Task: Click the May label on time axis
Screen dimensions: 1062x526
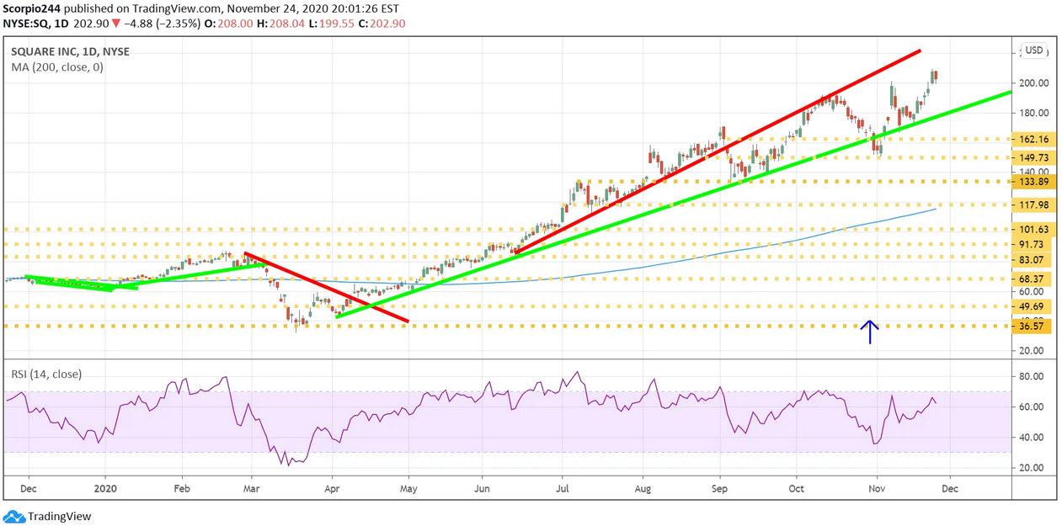Action: 408,487
